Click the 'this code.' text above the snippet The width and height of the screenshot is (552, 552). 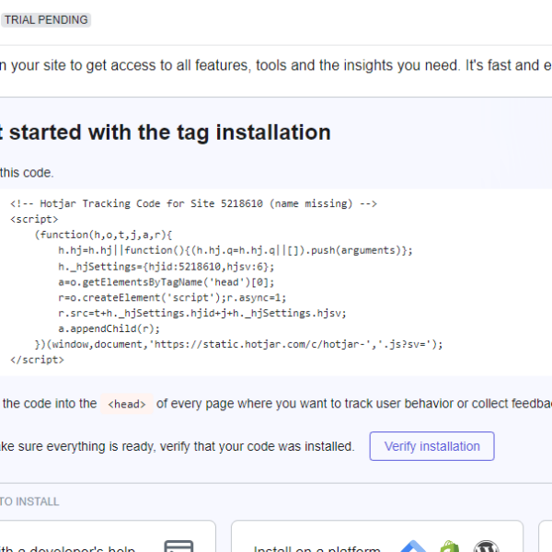point(27,173)
